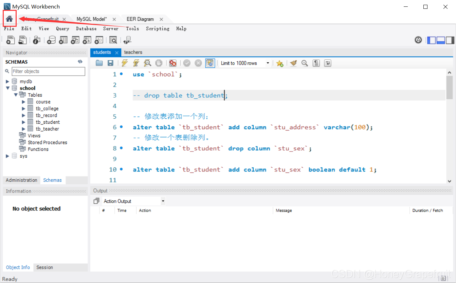The height and width of the screenshot is (283, 456).
Task: Select the Stored Procedures node
Action: pos(48,142)
